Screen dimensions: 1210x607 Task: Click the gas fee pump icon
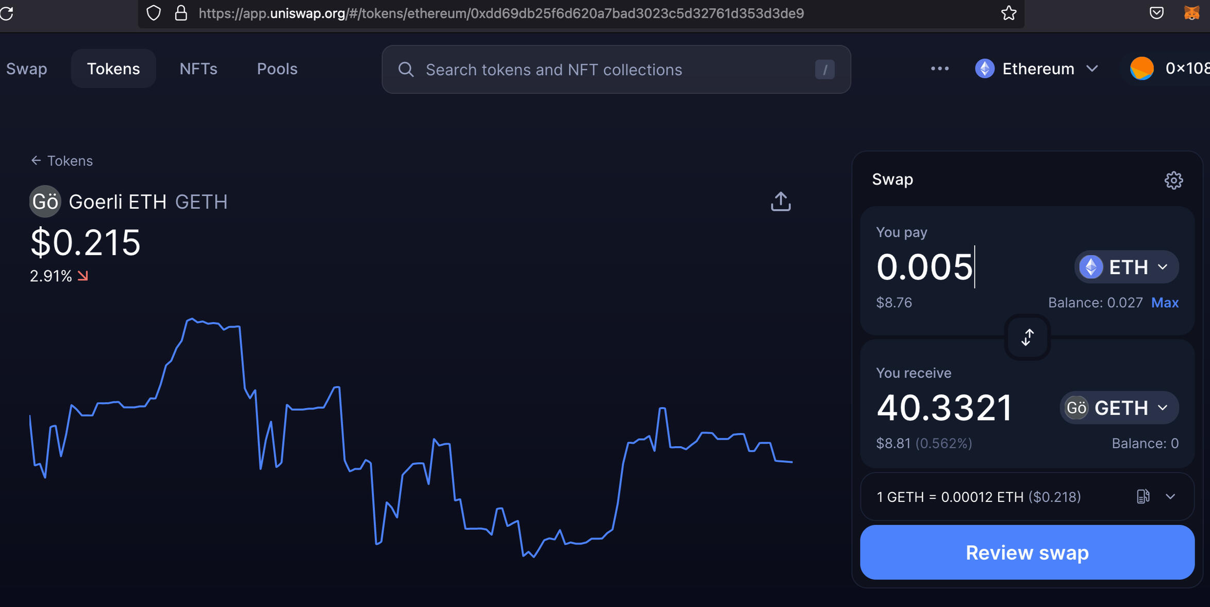click(x=1142, y=496)
